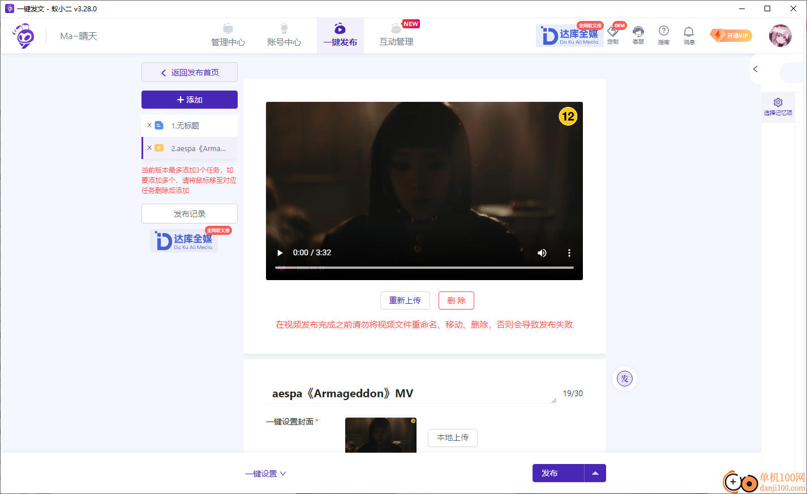Expand the 一键设置 dropdown
The height and width of the screenshot is (494, 807).
[x=265, y=474]
